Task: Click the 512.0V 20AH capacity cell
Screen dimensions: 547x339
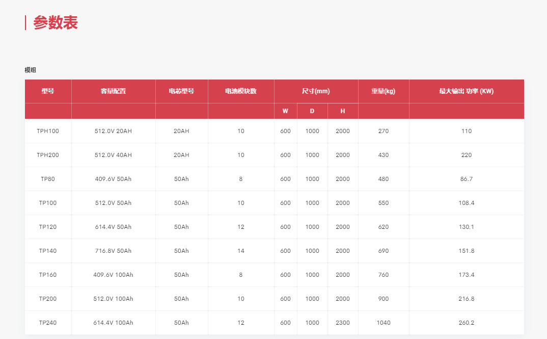Action: [x=114, y=131]
